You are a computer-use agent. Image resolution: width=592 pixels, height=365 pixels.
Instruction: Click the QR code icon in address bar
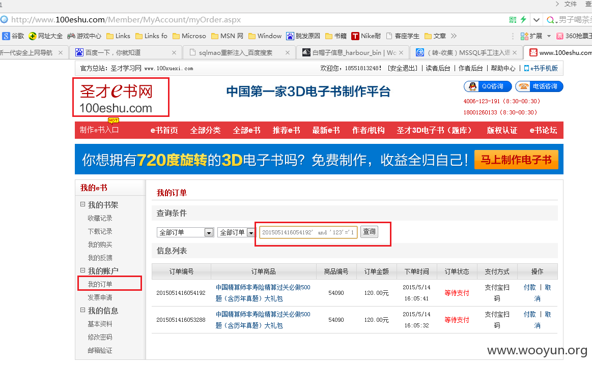(513, 20)
